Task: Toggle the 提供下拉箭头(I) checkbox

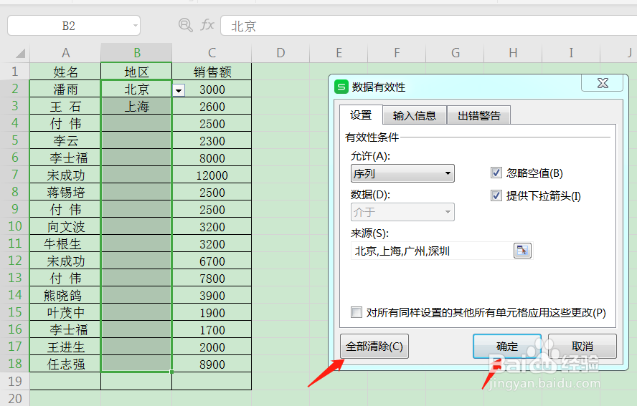Action: [x=496, y=195]
